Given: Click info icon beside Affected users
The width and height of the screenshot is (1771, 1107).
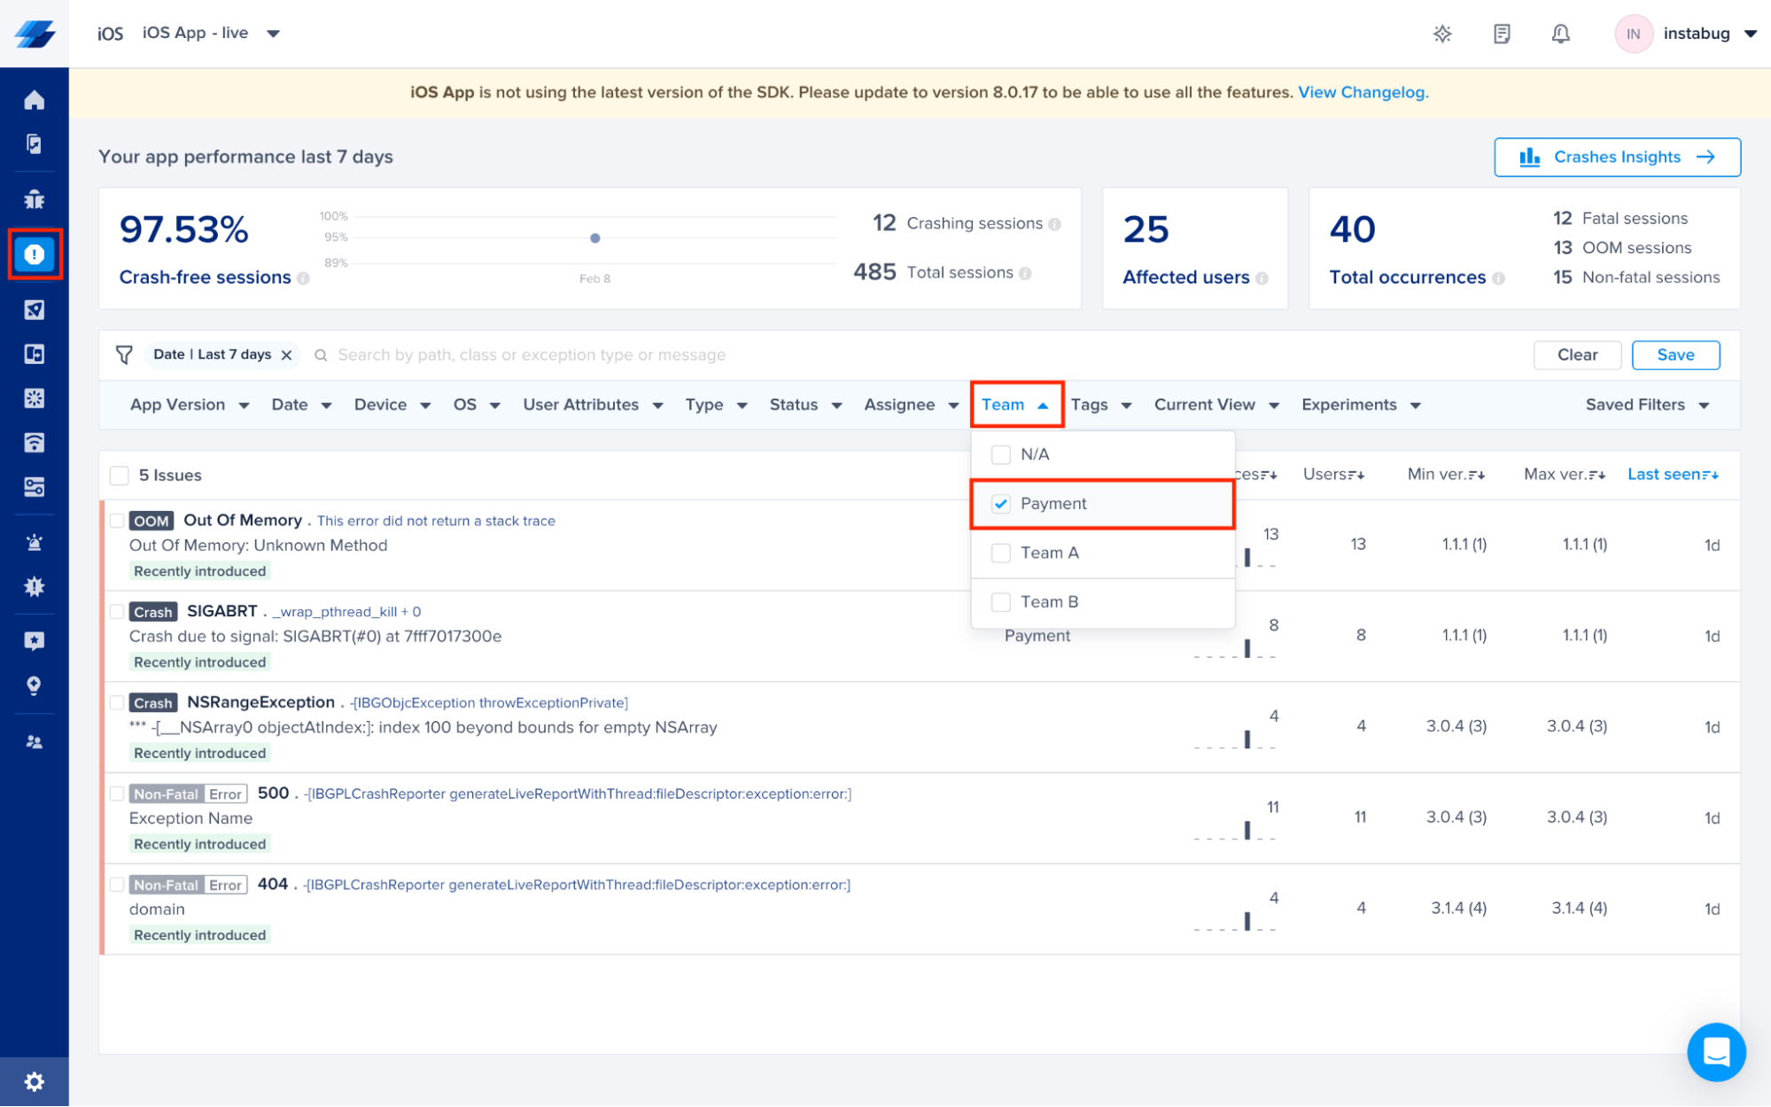Looking at the screenshot, I should [x=1262, y=278].
